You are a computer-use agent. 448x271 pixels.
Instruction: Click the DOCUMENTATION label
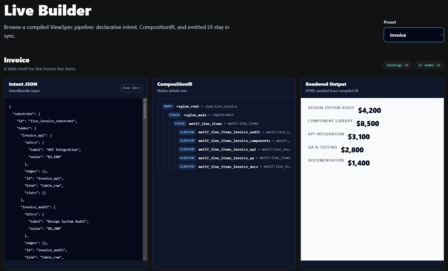(x=326, y=160)
